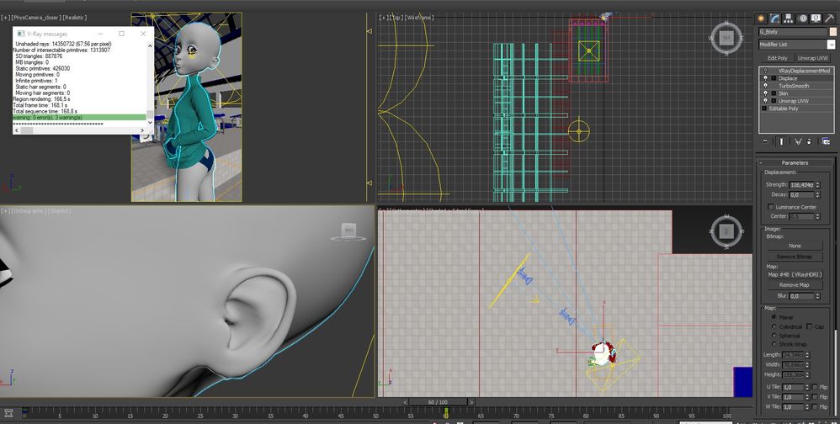Enable the V Tile Flip checkbox
The image size is (840, 424).
tap(815, 397)
